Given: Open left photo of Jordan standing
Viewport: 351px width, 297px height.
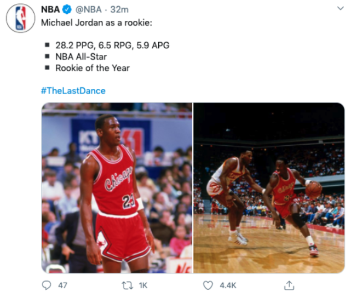Looking at the screenshot, I should (117, 188).
